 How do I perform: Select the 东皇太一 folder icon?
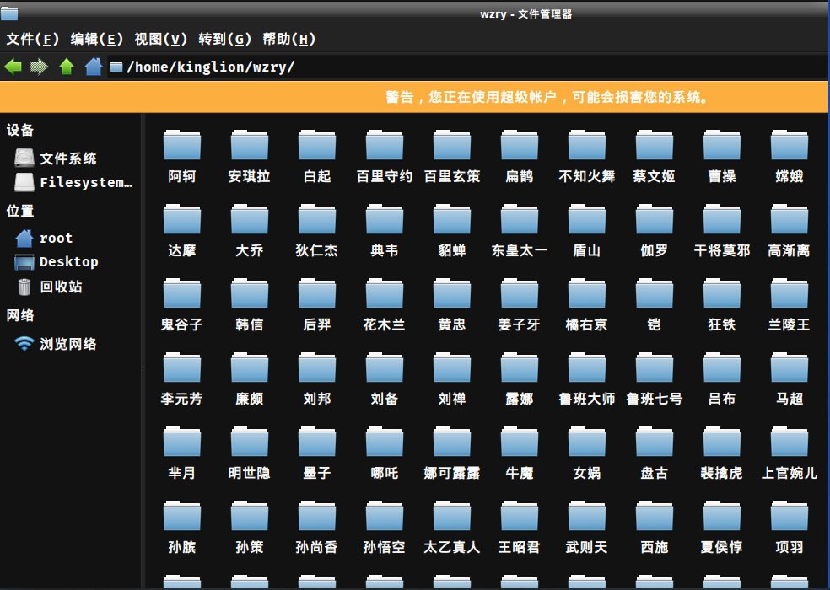click(x=520, y=218)
